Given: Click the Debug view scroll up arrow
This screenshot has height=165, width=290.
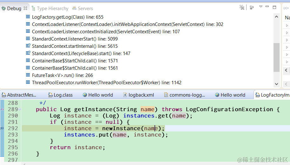Looking at the screenshot, I should click(276, 17).
